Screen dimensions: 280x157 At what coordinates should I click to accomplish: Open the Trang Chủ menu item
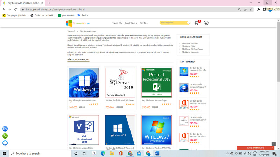[x=117, y=23]
